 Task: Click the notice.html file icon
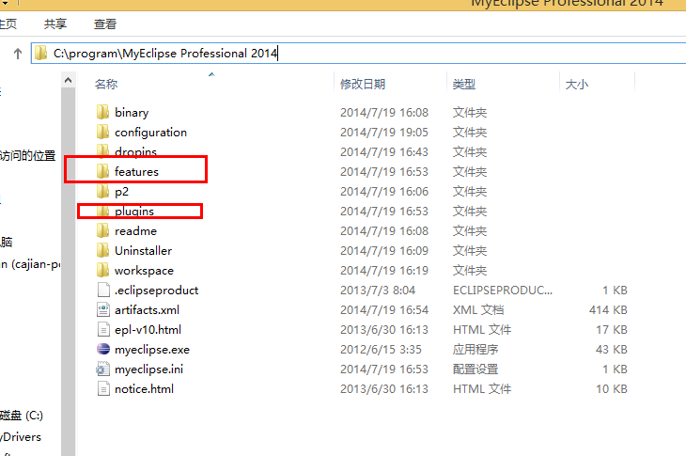point(103,388)
